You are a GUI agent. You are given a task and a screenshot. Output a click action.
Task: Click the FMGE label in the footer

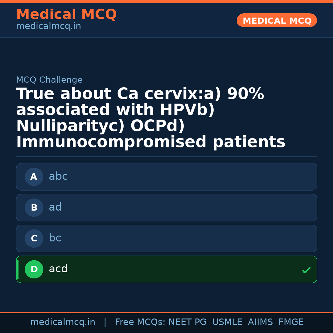pyautogui.click(x=291, y=322)
